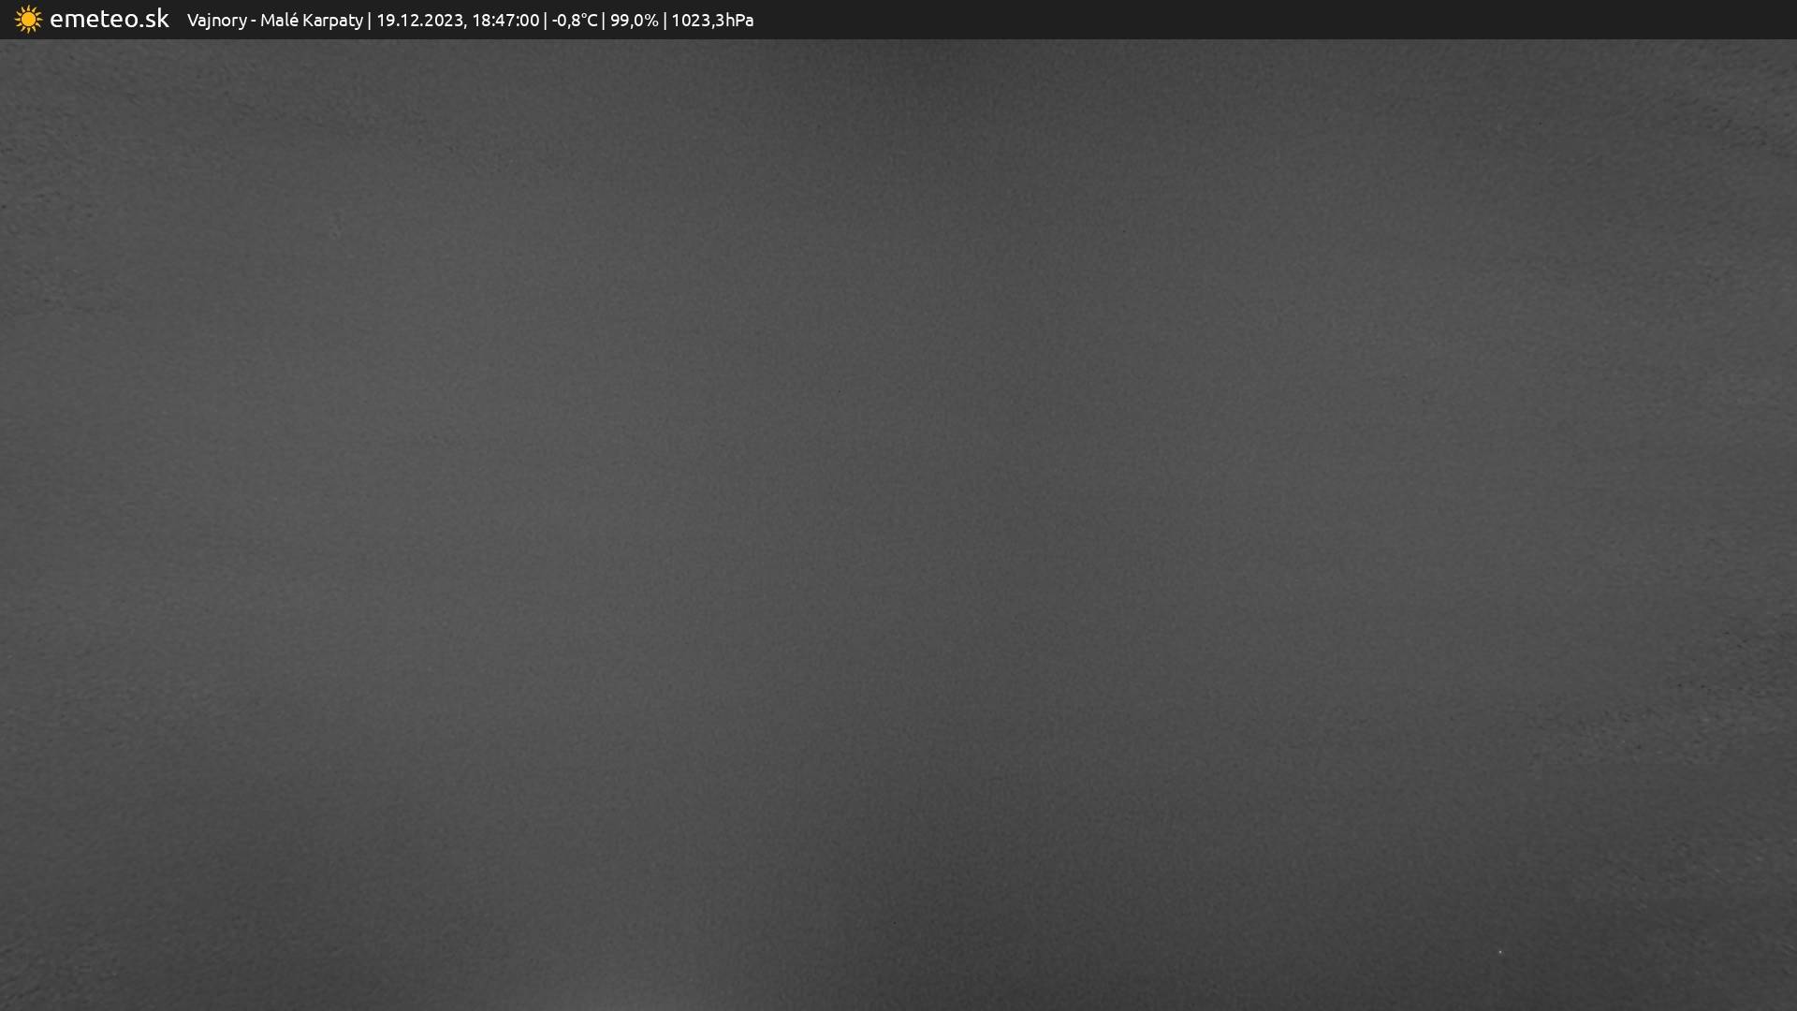Click the hPa unit label

tap(739, 21)
